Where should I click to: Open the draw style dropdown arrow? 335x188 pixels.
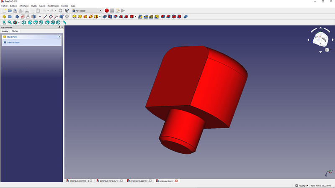[x=19, y=23]
